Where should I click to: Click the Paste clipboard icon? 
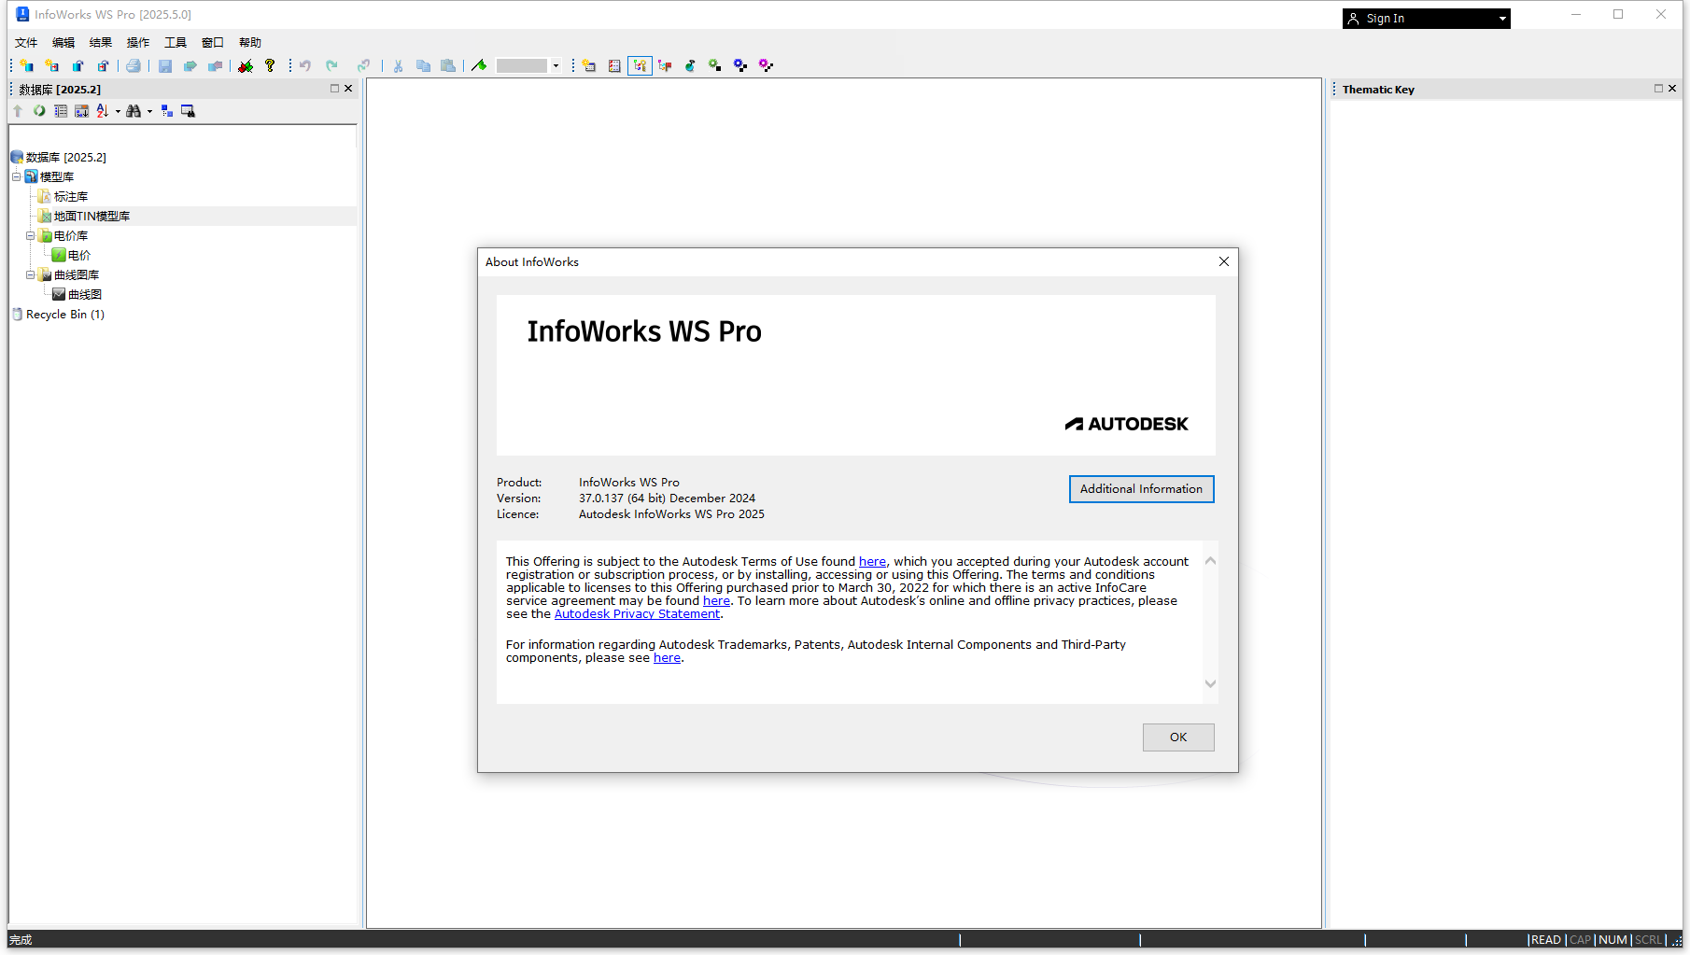click(448, 65)
